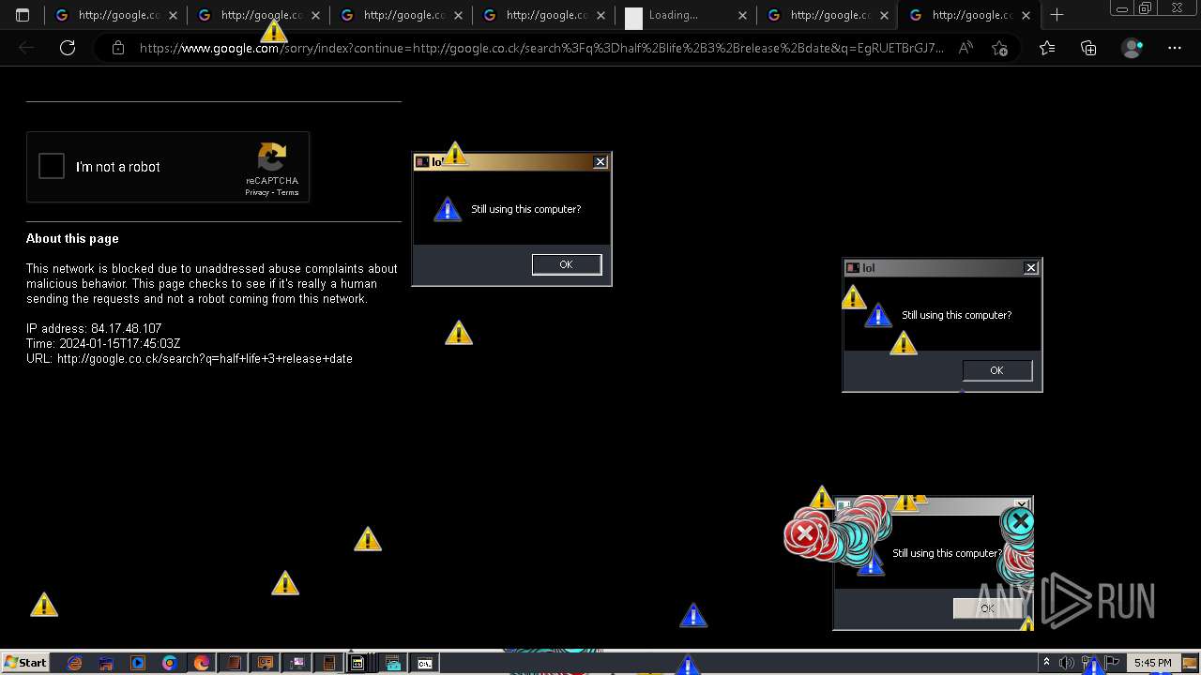Open a new tab with the plus button

coord(1057,15)
